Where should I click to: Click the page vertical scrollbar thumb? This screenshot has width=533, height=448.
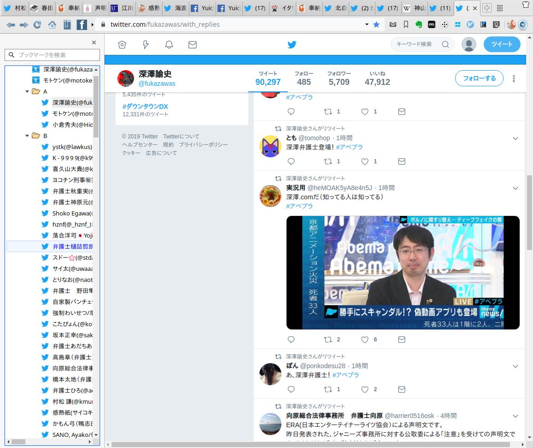[x=529, y=212]
